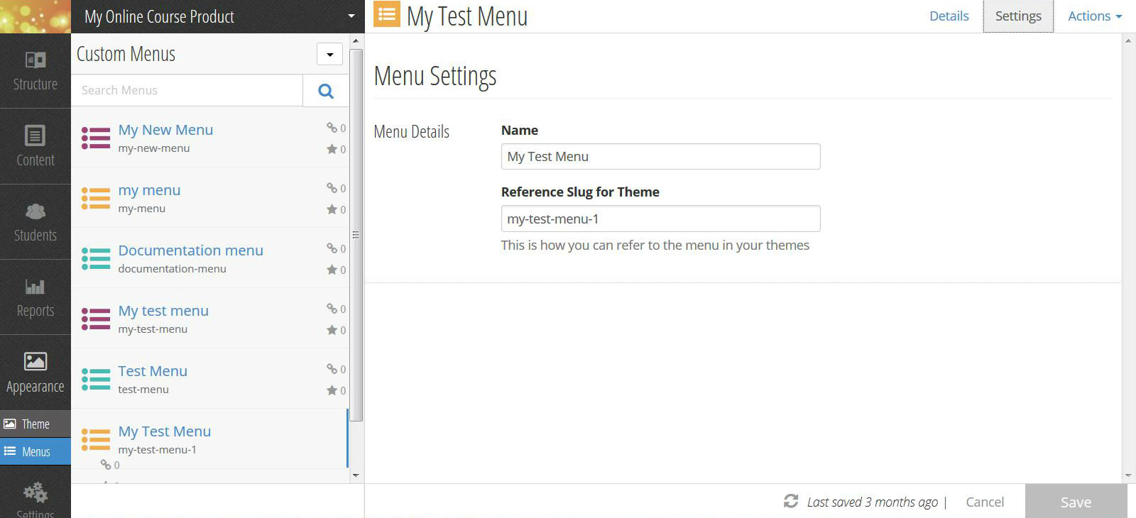Click the star icon for My test menu
The width and height of the screenshot is (1136, 518).
click(x=332, y=330)
